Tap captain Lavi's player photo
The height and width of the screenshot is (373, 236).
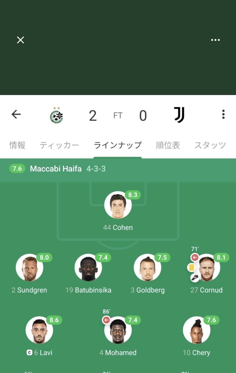coord(39,330)
